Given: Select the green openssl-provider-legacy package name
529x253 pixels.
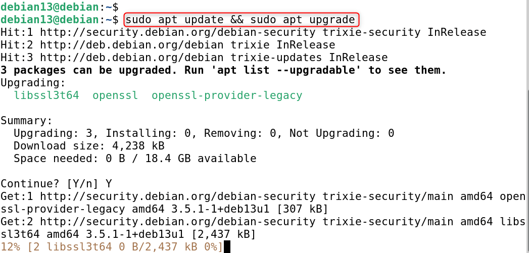Looking at the screenshot, I should click(x=227, y=95).
